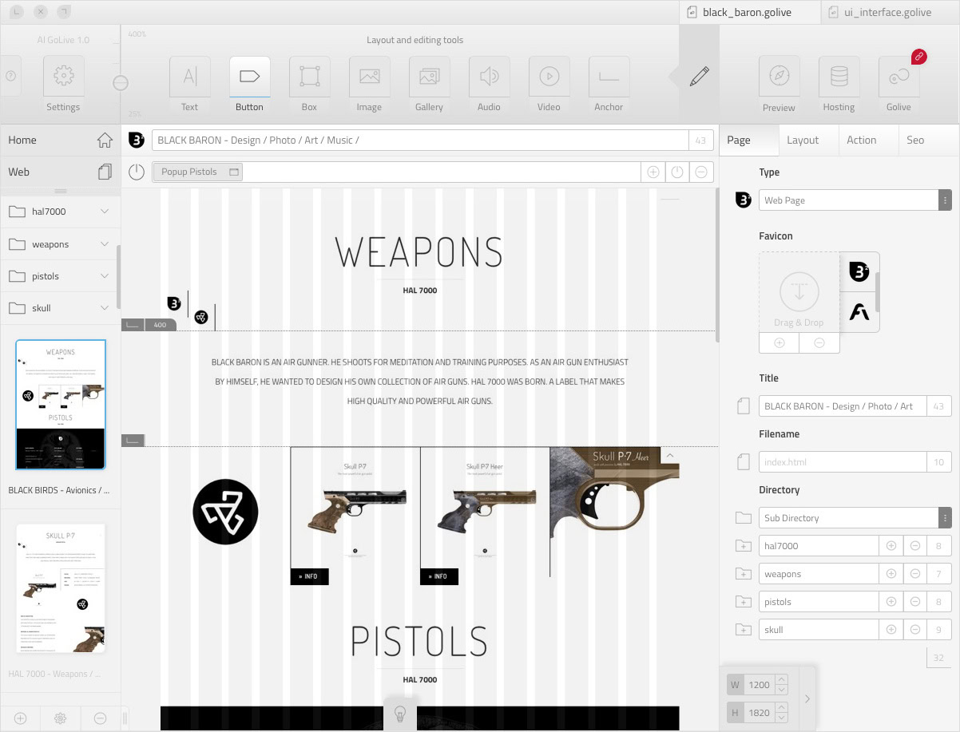Select the SKULL P-7 page thumbnail
Image resolution: width=960 pixels, height=732 pixels.
[61, 588]
